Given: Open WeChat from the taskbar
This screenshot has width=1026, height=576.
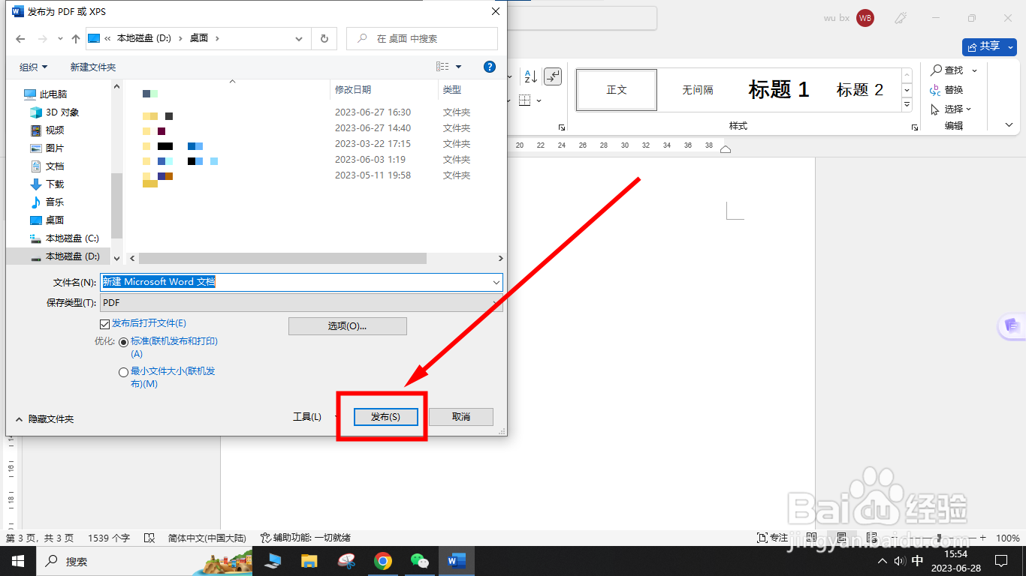Looking at the screenshot, I should [420, 561].
